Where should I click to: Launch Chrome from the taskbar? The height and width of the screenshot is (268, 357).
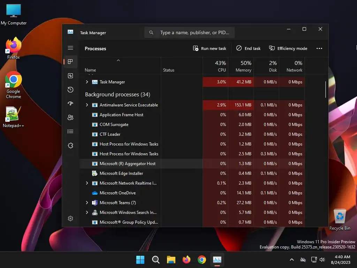pos(202,260)
